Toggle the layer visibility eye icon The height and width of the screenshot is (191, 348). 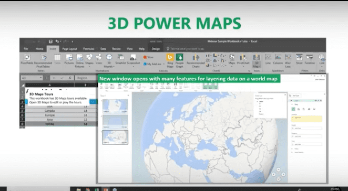[x=315, y=101]
